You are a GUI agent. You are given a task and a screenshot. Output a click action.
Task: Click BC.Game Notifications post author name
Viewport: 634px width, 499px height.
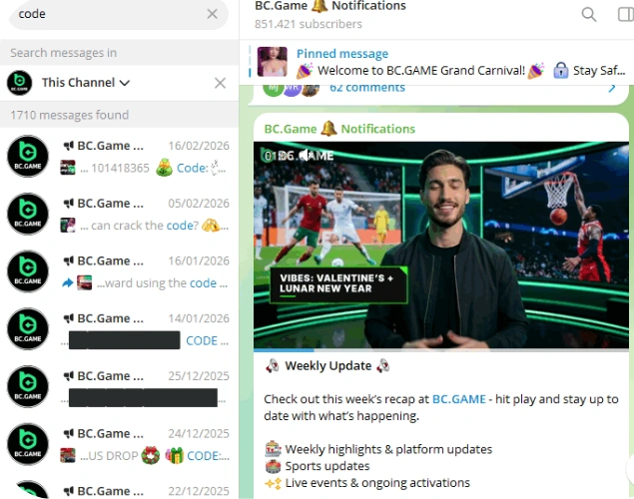pyautogui.click(x=339, y=129)
